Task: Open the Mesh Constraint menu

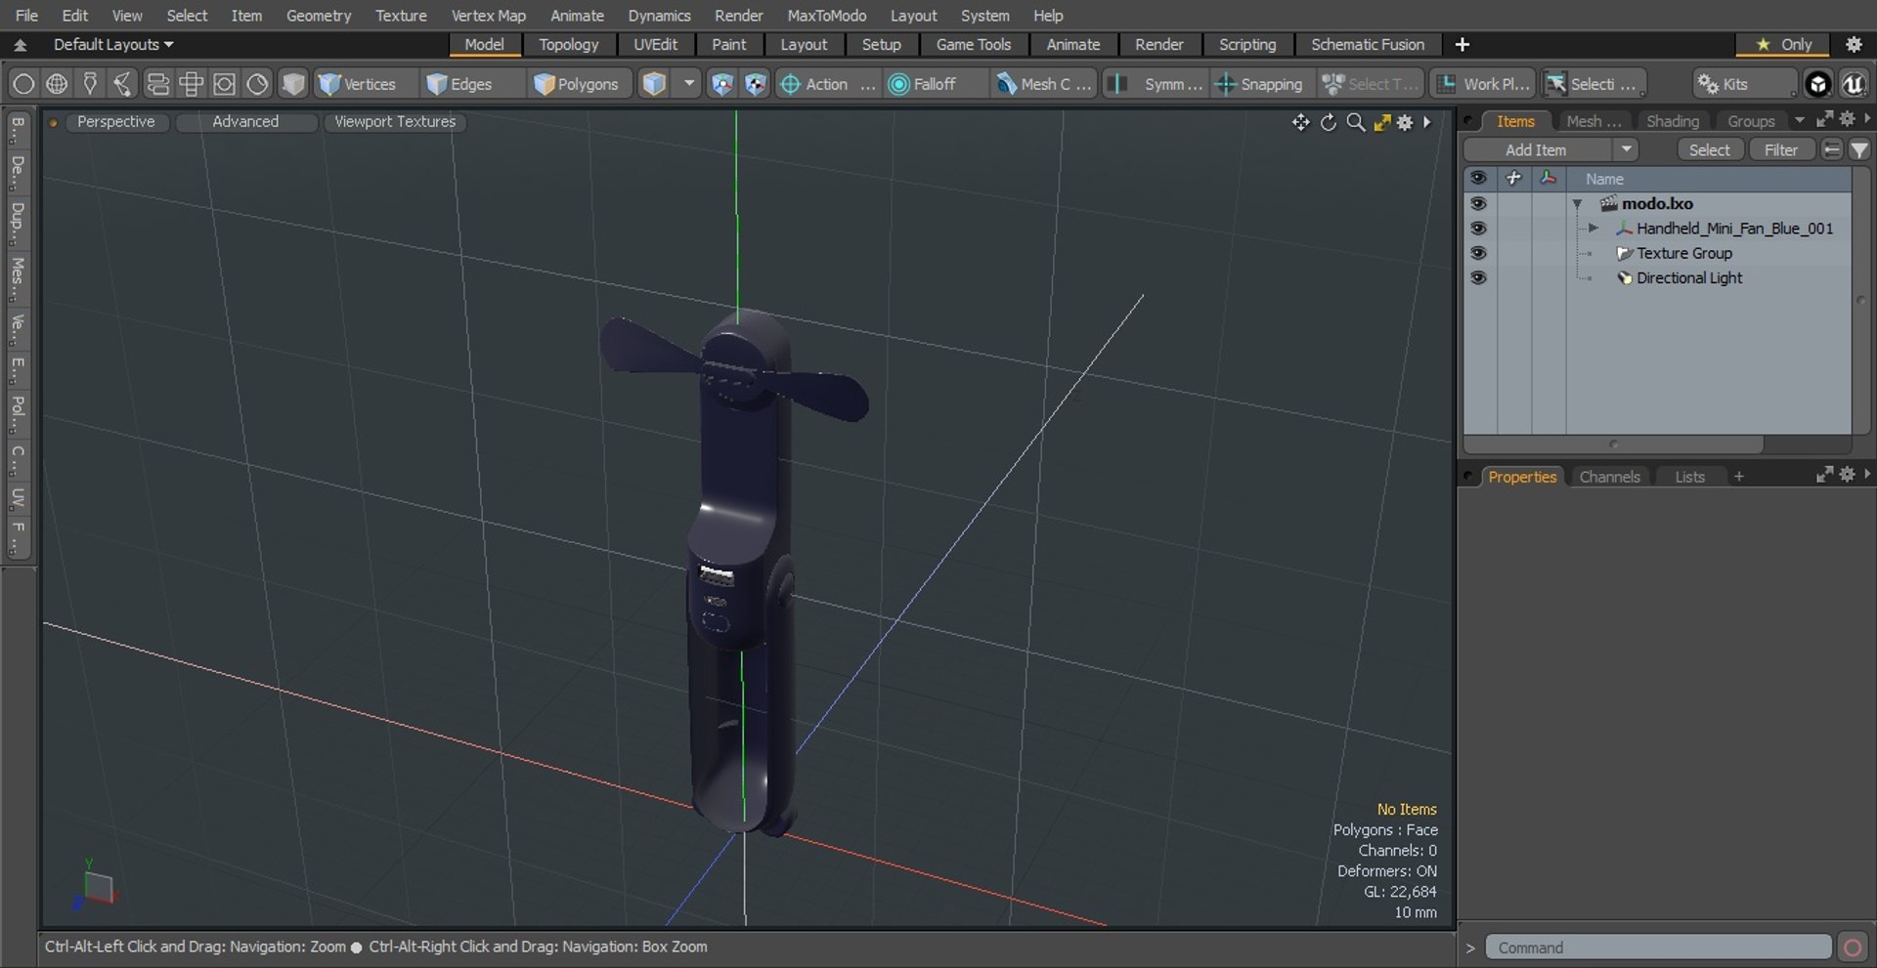Action: coord(1043,84)
